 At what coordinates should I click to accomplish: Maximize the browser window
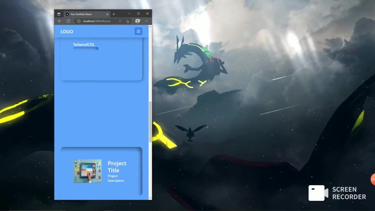pyautogui.click(x=138, y=13)
